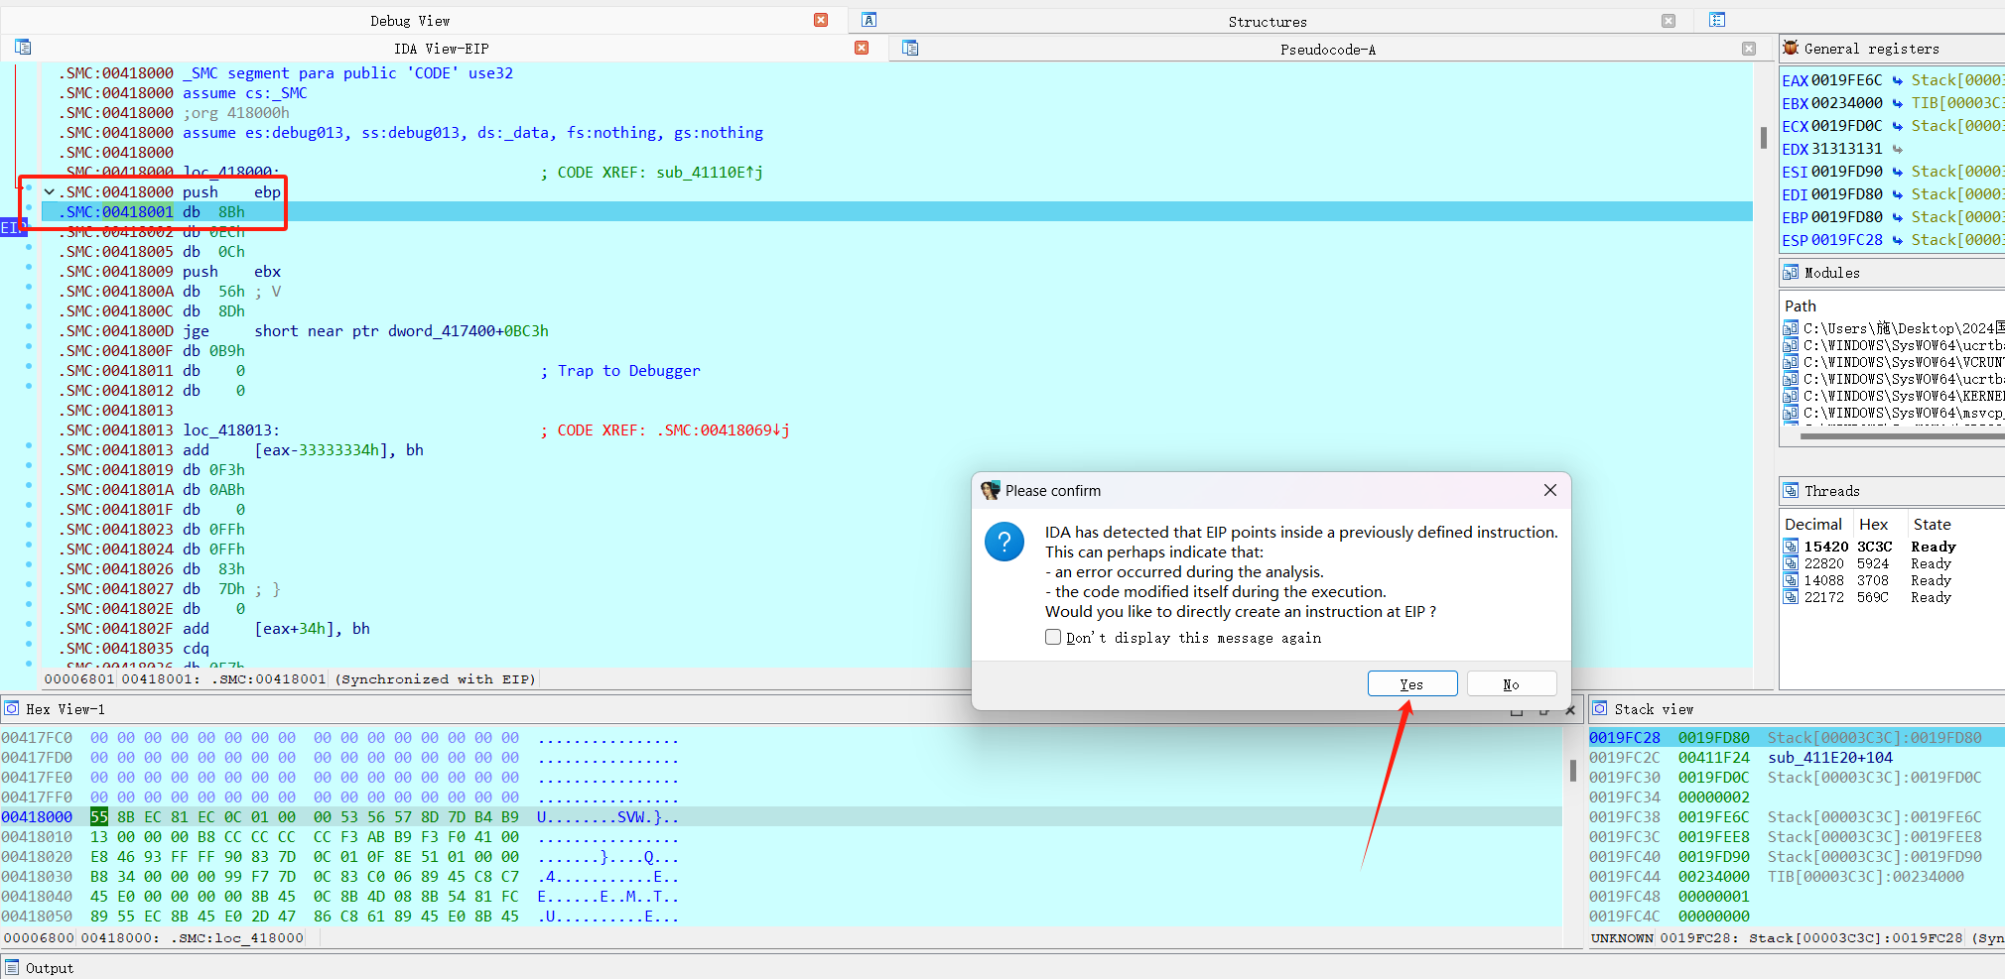Click the Output window icon
The width and height of the screenshot is (2005, 979).
click(12, 968)
